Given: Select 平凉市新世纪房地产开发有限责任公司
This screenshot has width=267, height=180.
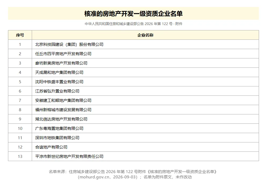Looking at the screenshot, I should 69,157.
